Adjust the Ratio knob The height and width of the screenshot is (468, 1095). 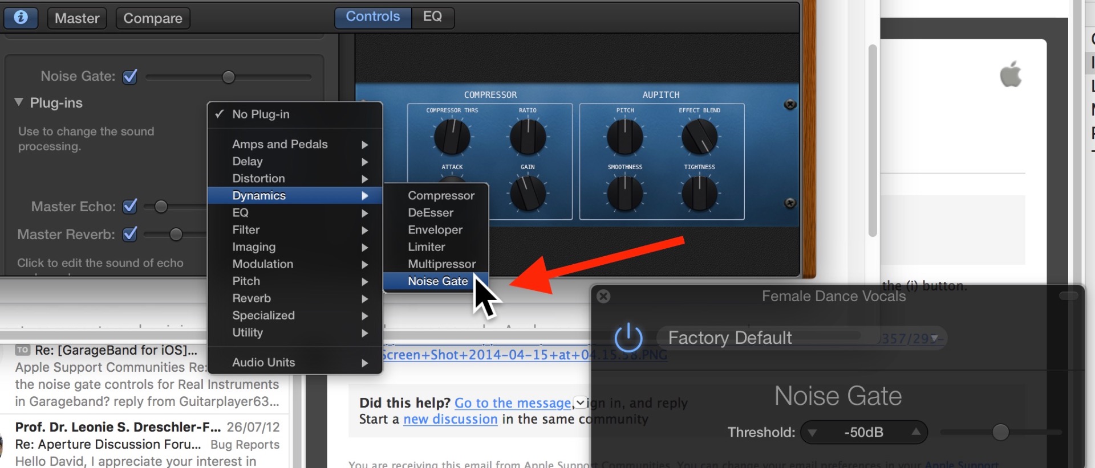pyautogui.click(x=528, y=137)
